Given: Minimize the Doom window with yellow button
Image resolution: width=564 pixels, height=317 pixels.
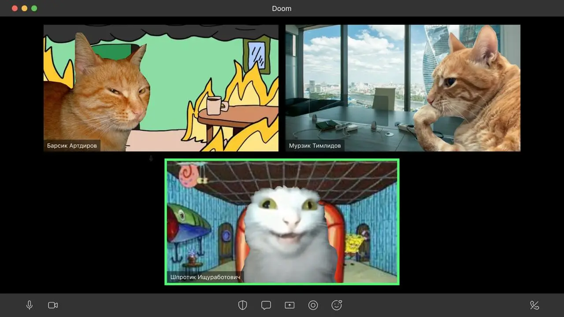Looking at the screenshot, I should click(x=24, y=8).
